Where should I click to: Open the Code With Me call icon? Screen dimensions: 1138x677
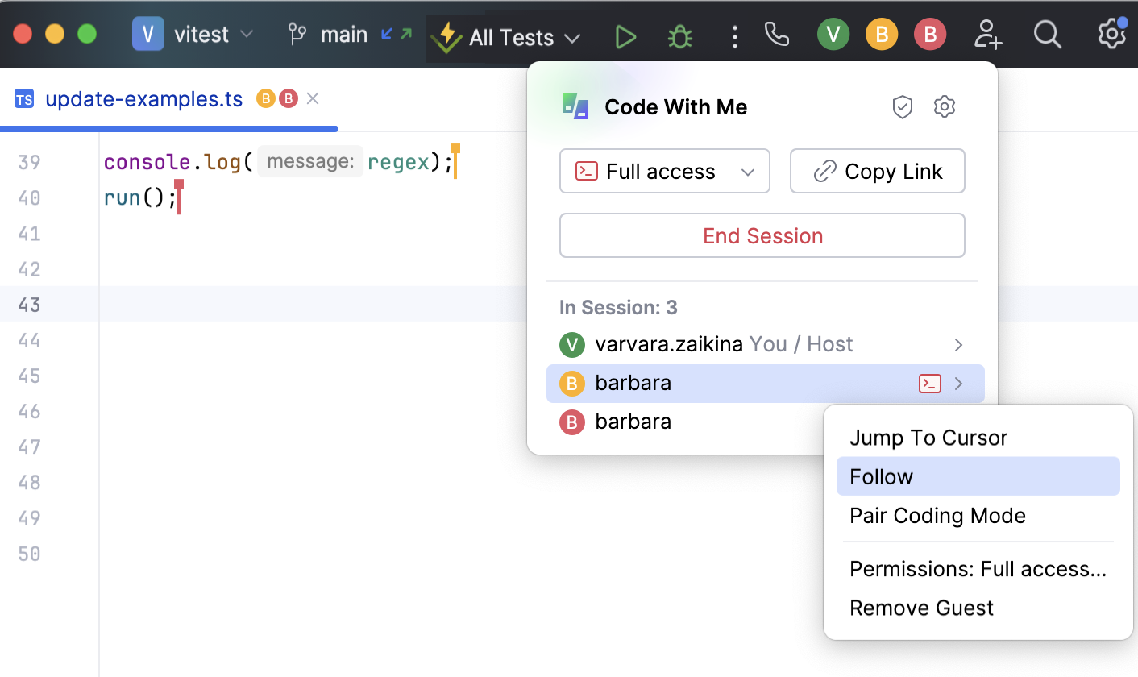click(x=776, y=35)
